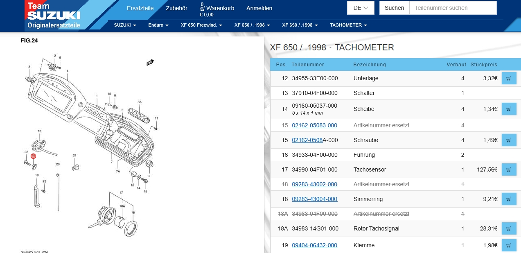The height and width of the screenshot is (253, 521).
Task: Add Tachosensor to shopping cart
Action: (x=509, y=169)
